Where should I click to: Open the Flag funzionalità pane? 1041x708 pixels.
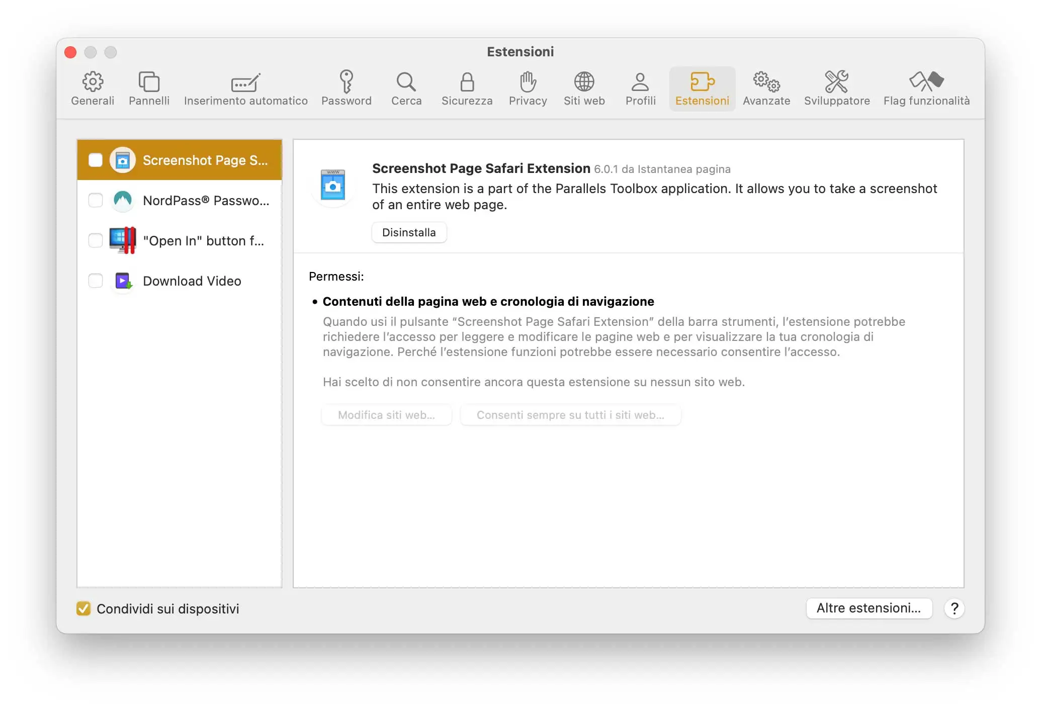click(927, 88)
